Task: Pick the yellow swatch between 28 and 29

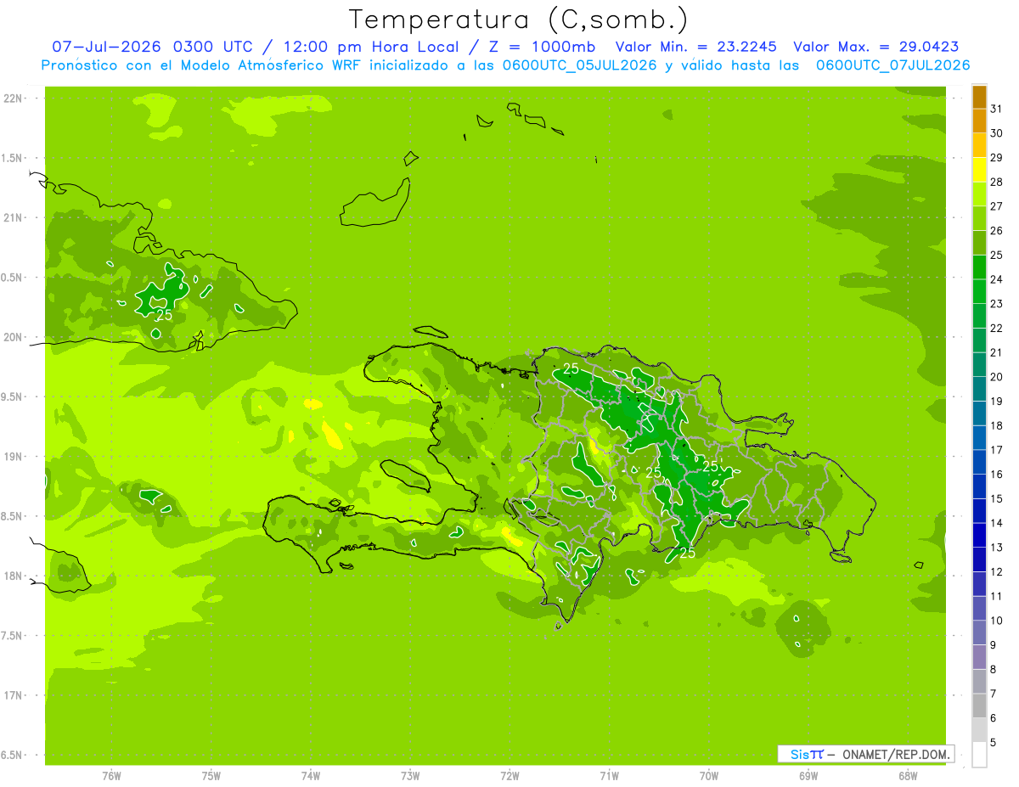Action: pyautogui.click(x=979, y=171)
